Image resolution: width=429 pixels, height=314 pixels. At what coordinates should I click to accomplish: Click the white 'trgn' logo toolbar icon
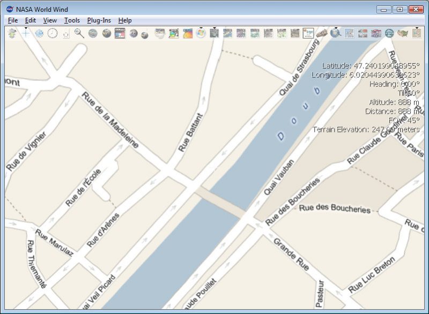(x=308, y=34)
